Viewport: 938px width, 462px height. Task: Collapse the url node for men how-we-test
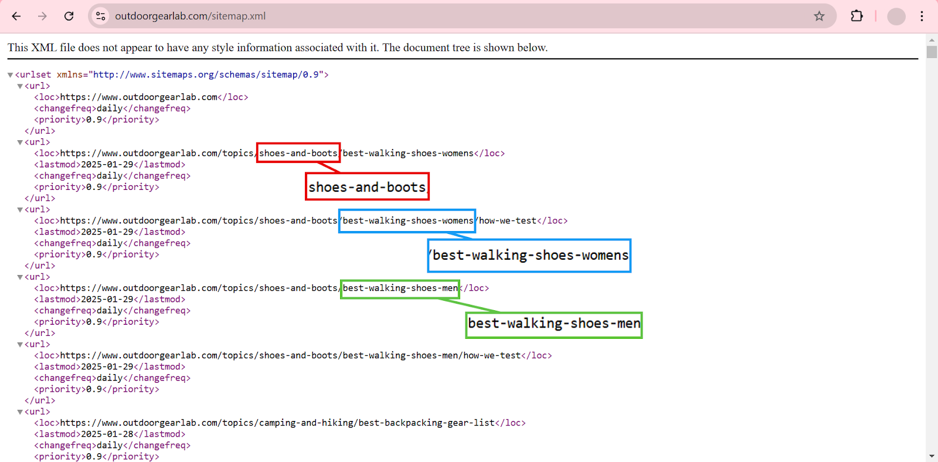click(20, 345)
